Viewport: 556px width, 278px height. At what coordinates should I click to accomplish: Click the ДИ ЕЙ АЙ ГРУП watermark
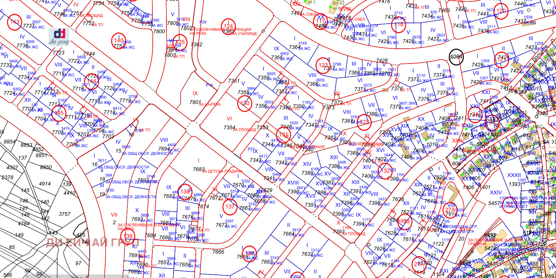point(92,242)
